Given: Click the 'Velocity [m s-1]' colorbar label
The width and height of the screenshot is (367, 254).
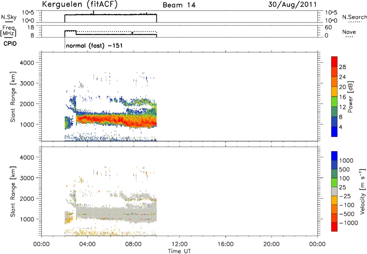Looking at the screenshot, I should pos(362,191).
